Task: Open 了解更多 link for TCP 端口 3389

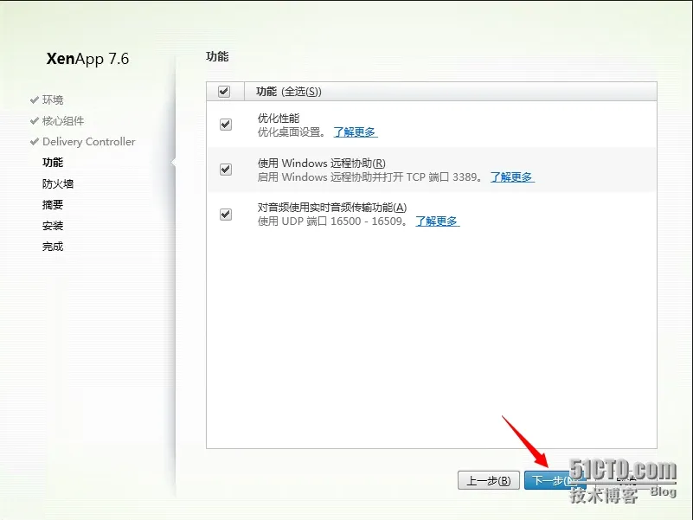Action: [x=512, y=177]
